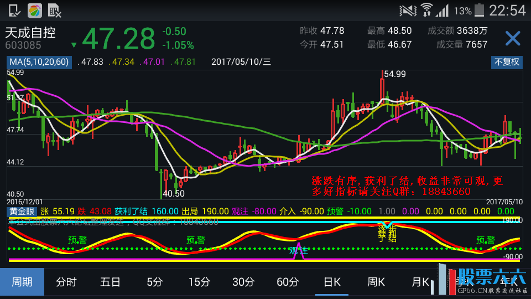Toggle the 不复权 adjustment mode

tap(507, 62)
